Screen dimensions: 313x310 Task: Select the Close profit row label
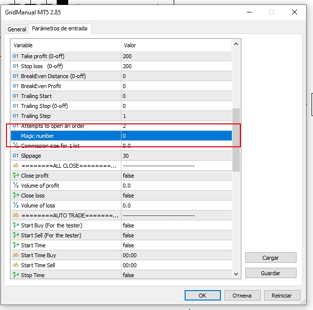(35, 176)
